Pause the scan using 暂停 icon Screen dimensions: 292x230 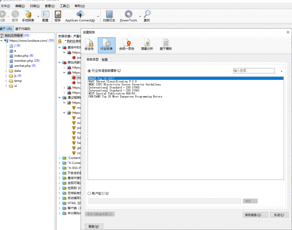coord(15,14)
